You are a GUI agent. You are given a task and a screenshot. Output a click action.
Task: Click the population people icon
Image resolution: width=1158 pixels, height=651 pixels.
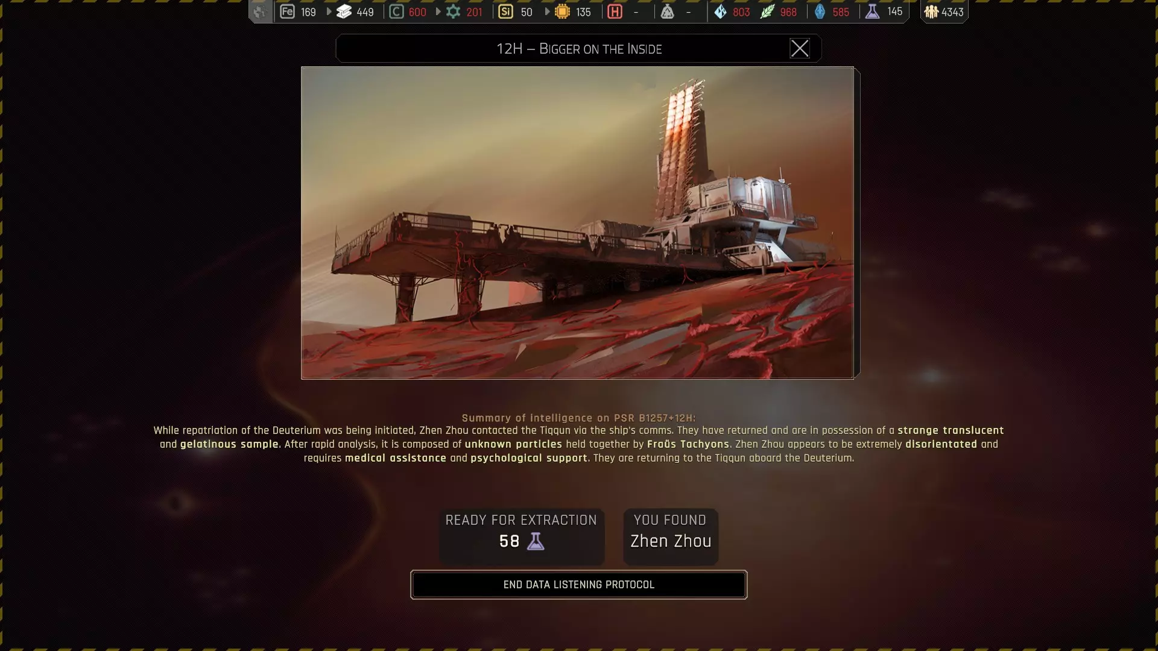tap(931, 11)
